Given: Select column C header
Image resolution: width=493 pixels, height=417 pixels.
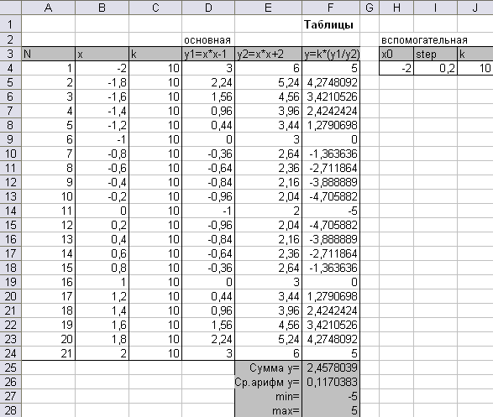Looking at the screenshot, I should click(x=155, y=8).
